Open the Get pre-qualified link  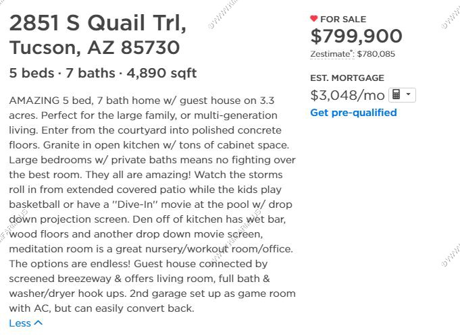353,113
